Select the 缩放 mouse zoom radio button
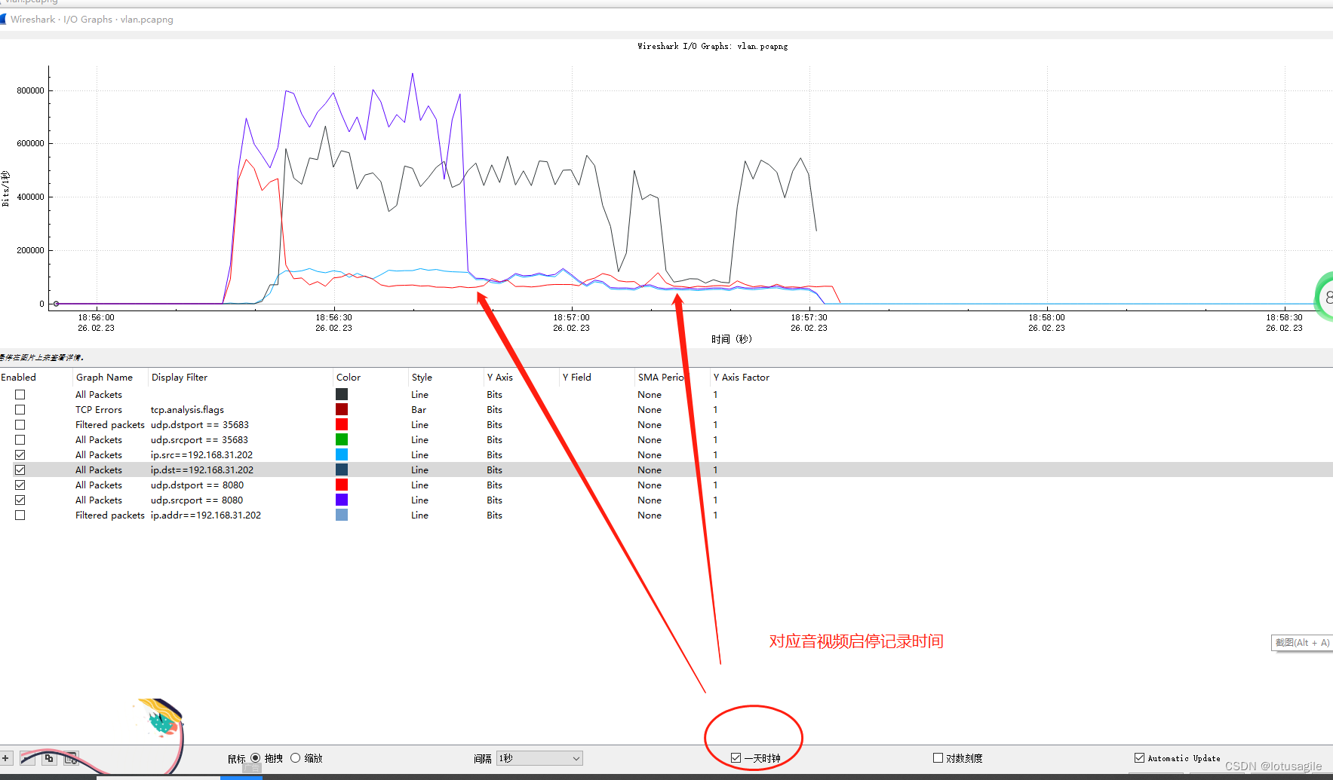 point(296,758)
